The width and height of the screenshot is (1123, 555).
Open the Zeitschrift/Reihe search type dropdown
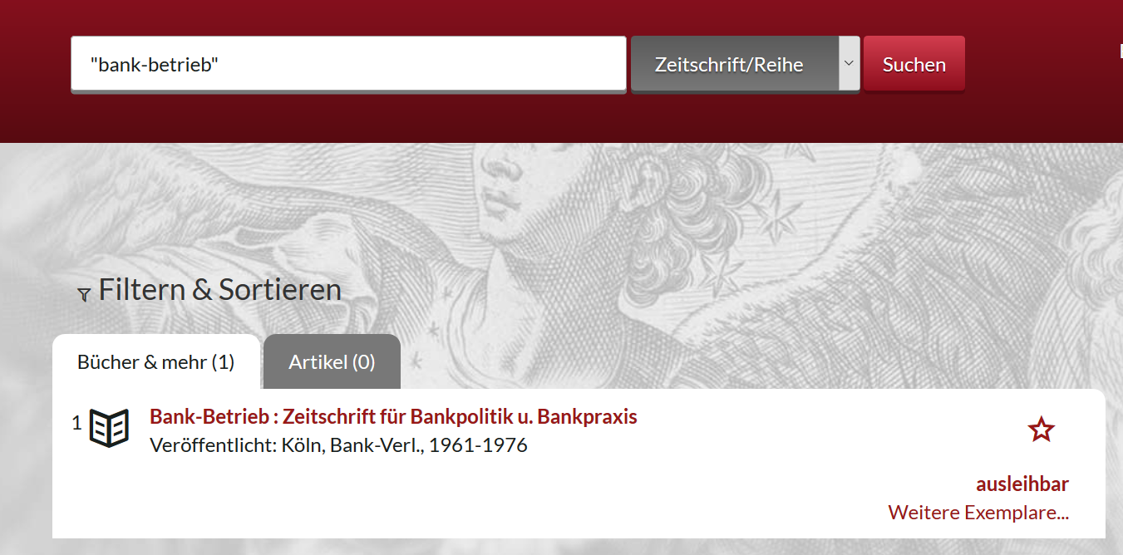(x=745, y=64)
